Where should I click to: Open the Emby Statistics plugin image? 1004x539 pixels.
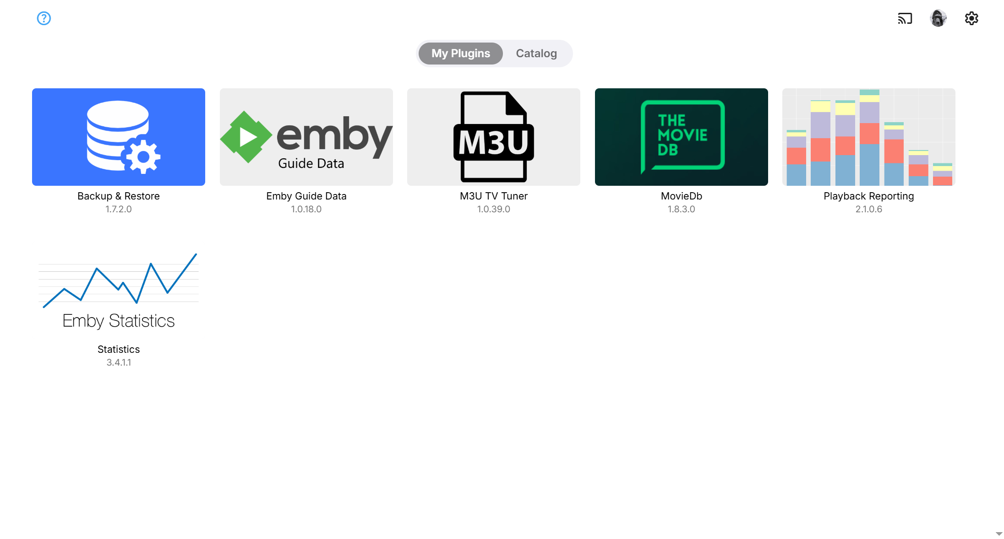(x=119, y=290)
